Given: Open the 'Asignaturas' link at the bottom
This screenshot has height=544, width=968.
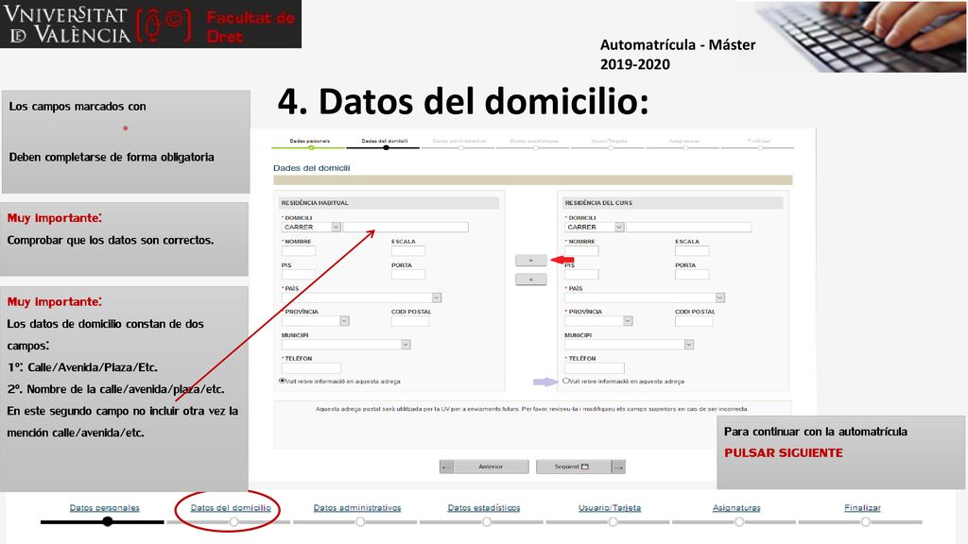Looking at the screenshot, I should [736, 507].
